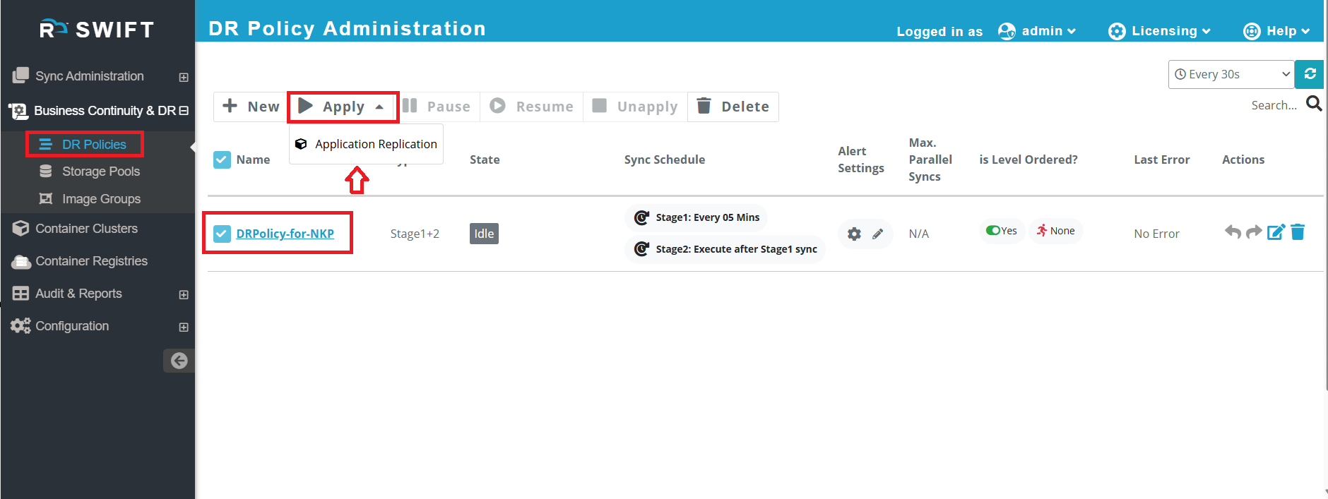Edit alert settings with pencil icon
1328x499 pixels.
pos(877,234)
